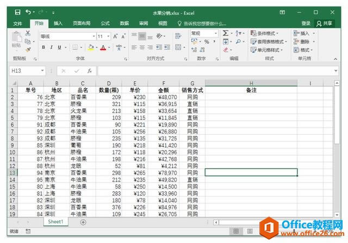Screen dimensions: 348x243
Task: Apply percent style
Action: click(207, 42)
